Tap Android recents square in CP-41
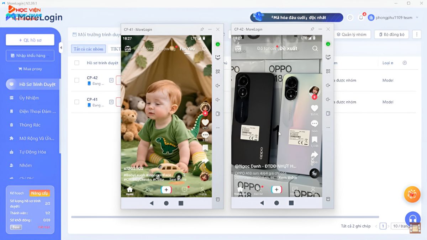427x240 pixels. point(181,203)
